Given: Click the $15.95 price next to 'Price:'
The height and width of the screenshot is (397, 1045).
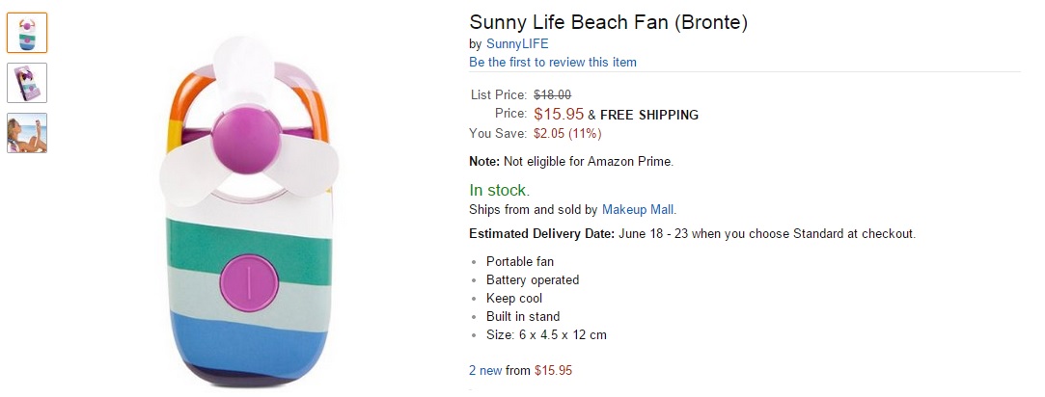Looking at the screenshot, I should click(559, 114).
